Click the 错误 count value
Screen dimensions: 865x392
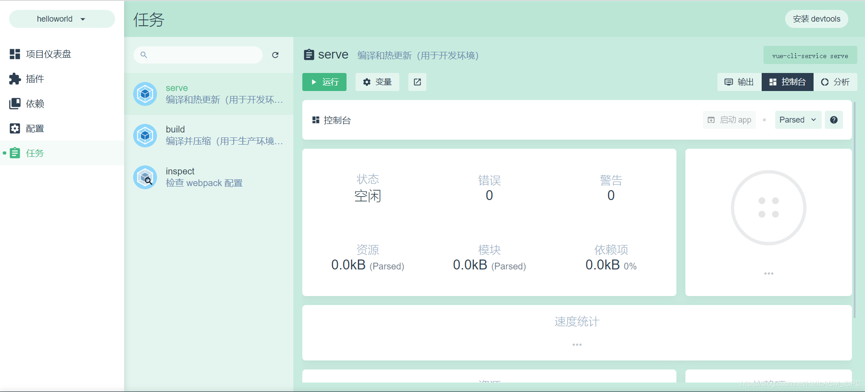pos(489,196)
